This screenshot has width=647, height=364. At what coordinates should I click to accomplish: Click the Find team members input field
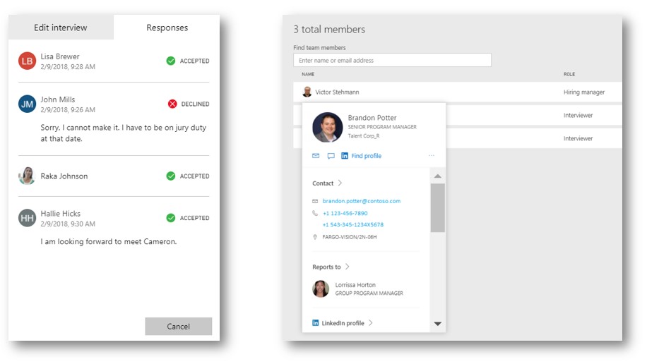[x=392, y=61]
